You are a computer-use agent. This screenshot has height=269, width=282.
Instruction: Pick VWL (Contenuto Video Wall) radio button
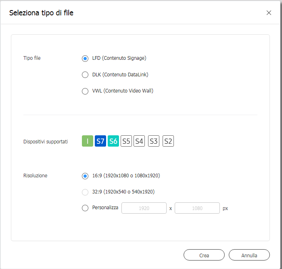(85, 91)
